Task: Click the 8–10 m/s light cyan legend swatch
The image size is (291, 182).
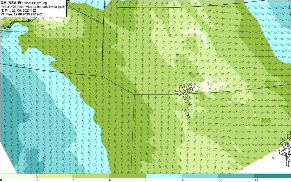Action: tap(164, 176)
